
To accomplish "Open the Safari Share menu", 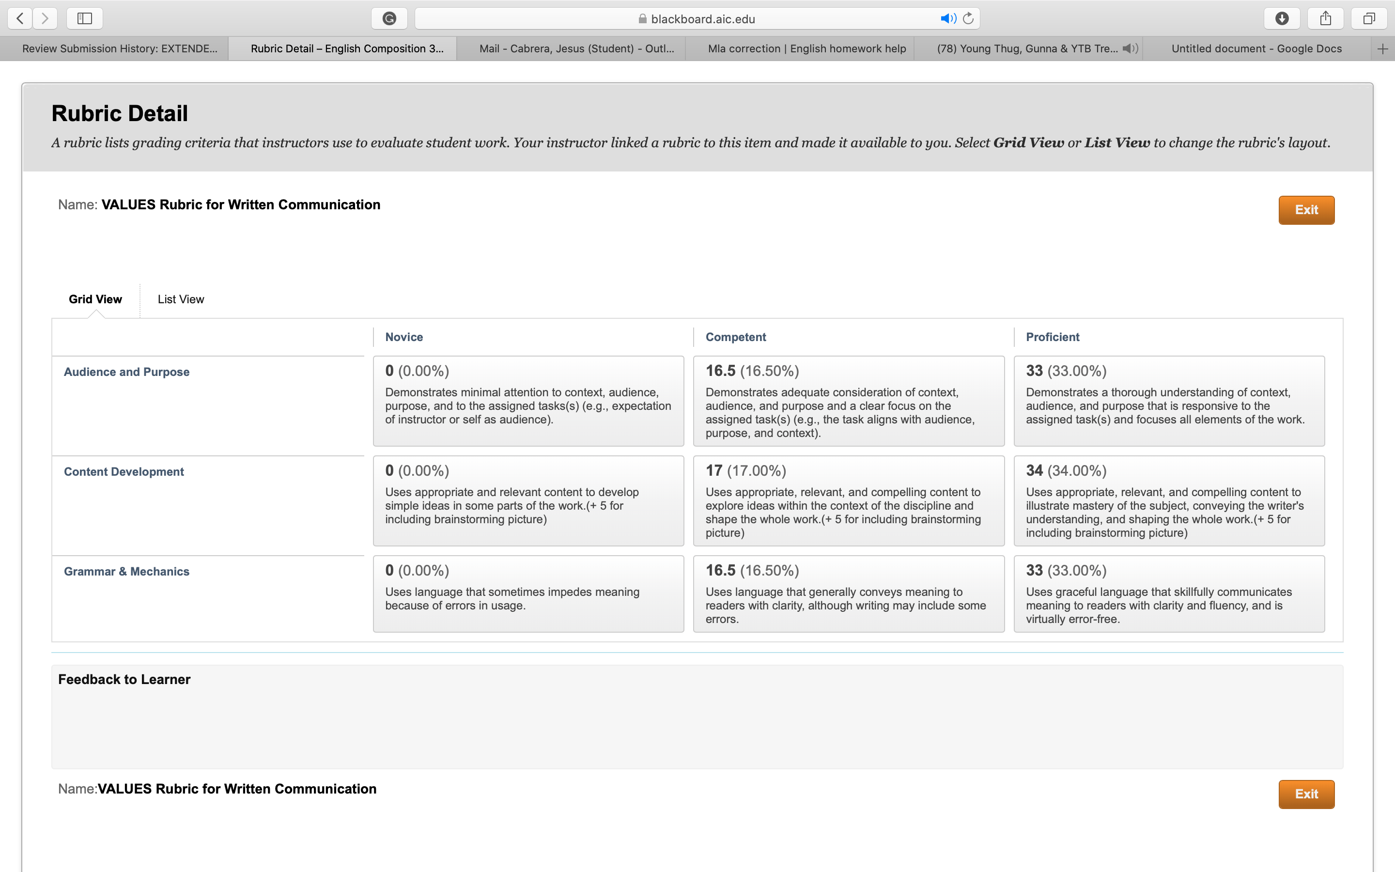I will [1326, 18].
